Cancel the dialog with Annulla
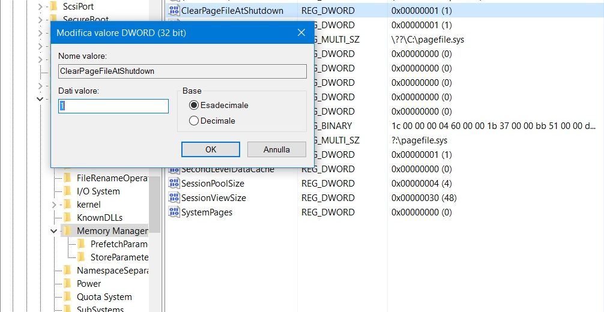 tap(277, 149)
